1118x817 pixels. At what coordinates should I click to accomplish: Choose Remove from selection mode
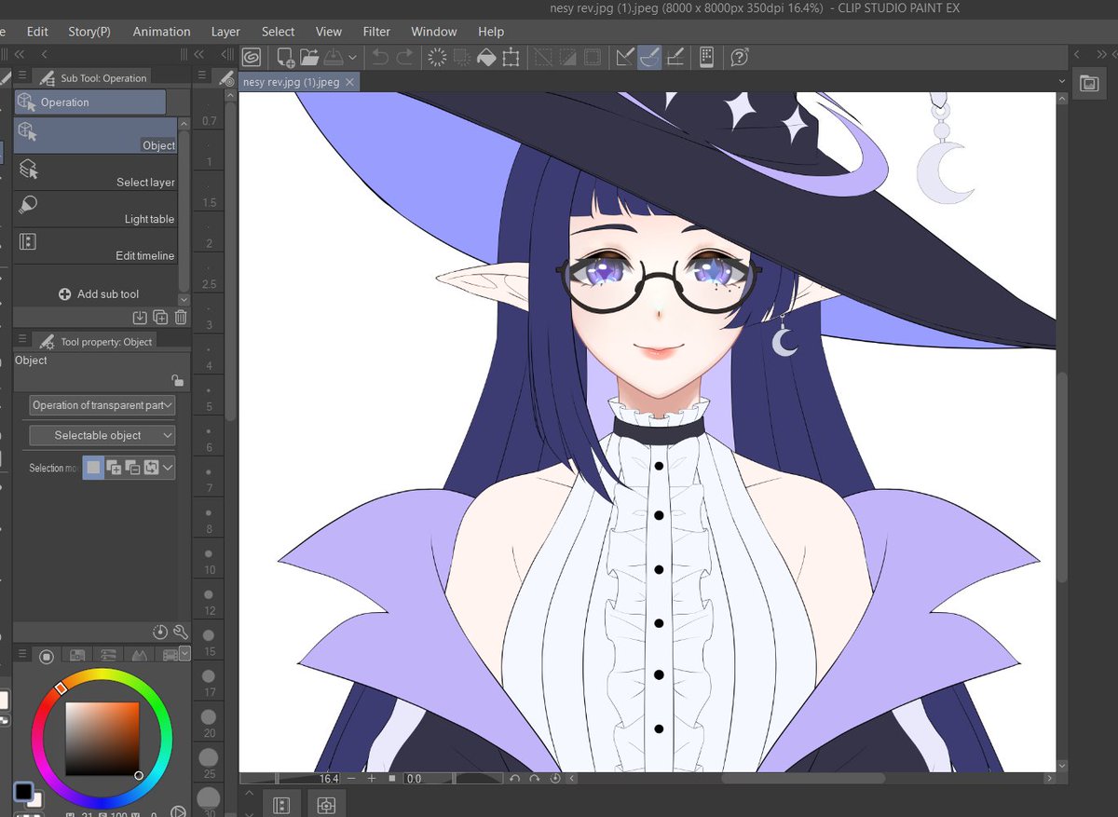tap(132, 468)
